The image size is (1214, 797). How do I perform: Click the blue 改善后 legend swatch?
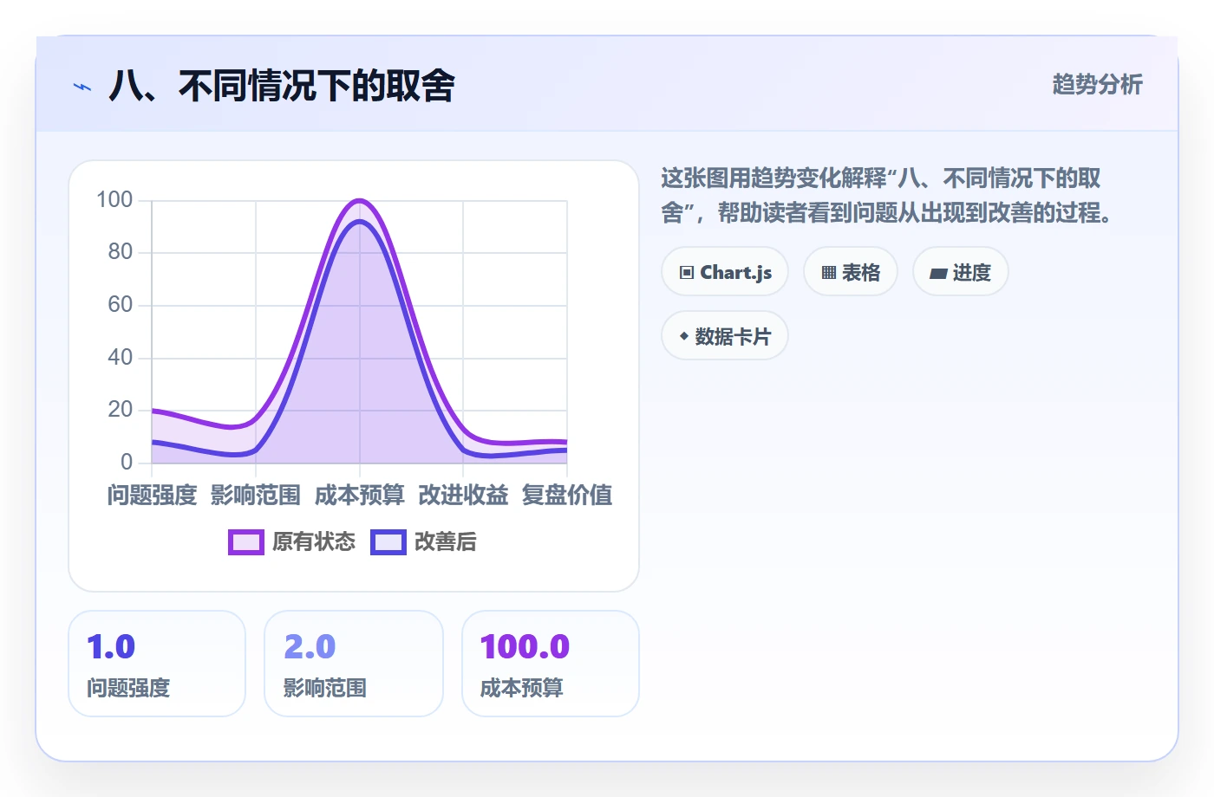point(388,542)
